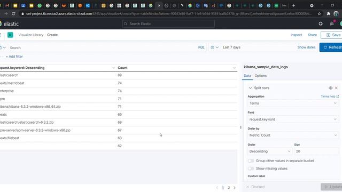The width and height of the screenshot is (342, 192).
Task: Click the kibana_sample_data_logs index title
Action: point(266,67)
